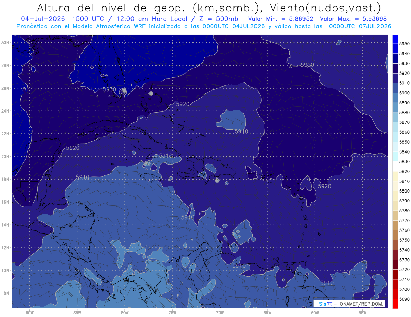This screenshot has width=411, height=317.
Task: Click the 30N latitude label
Action: click(5, 42)
